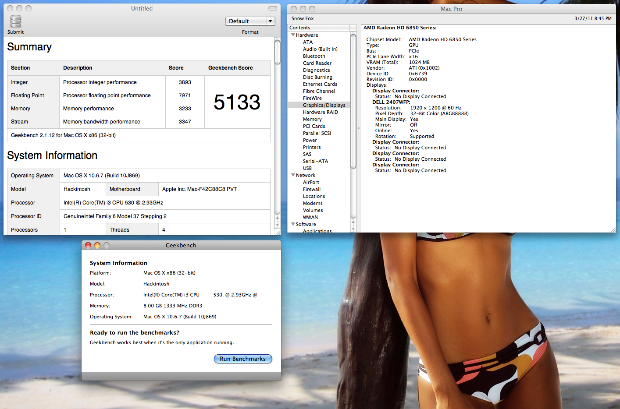Select FireWire in Hardware list

[312, 98]
